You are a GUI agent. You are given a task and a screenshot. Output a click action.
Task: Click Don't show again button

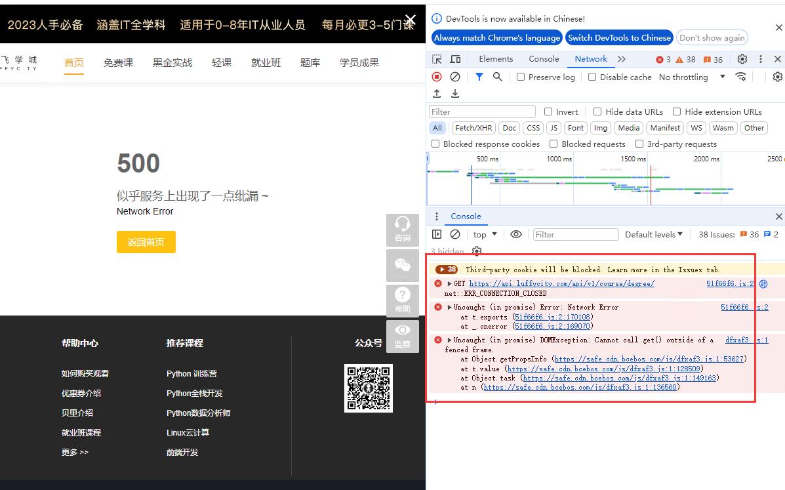tap(712, 37)
